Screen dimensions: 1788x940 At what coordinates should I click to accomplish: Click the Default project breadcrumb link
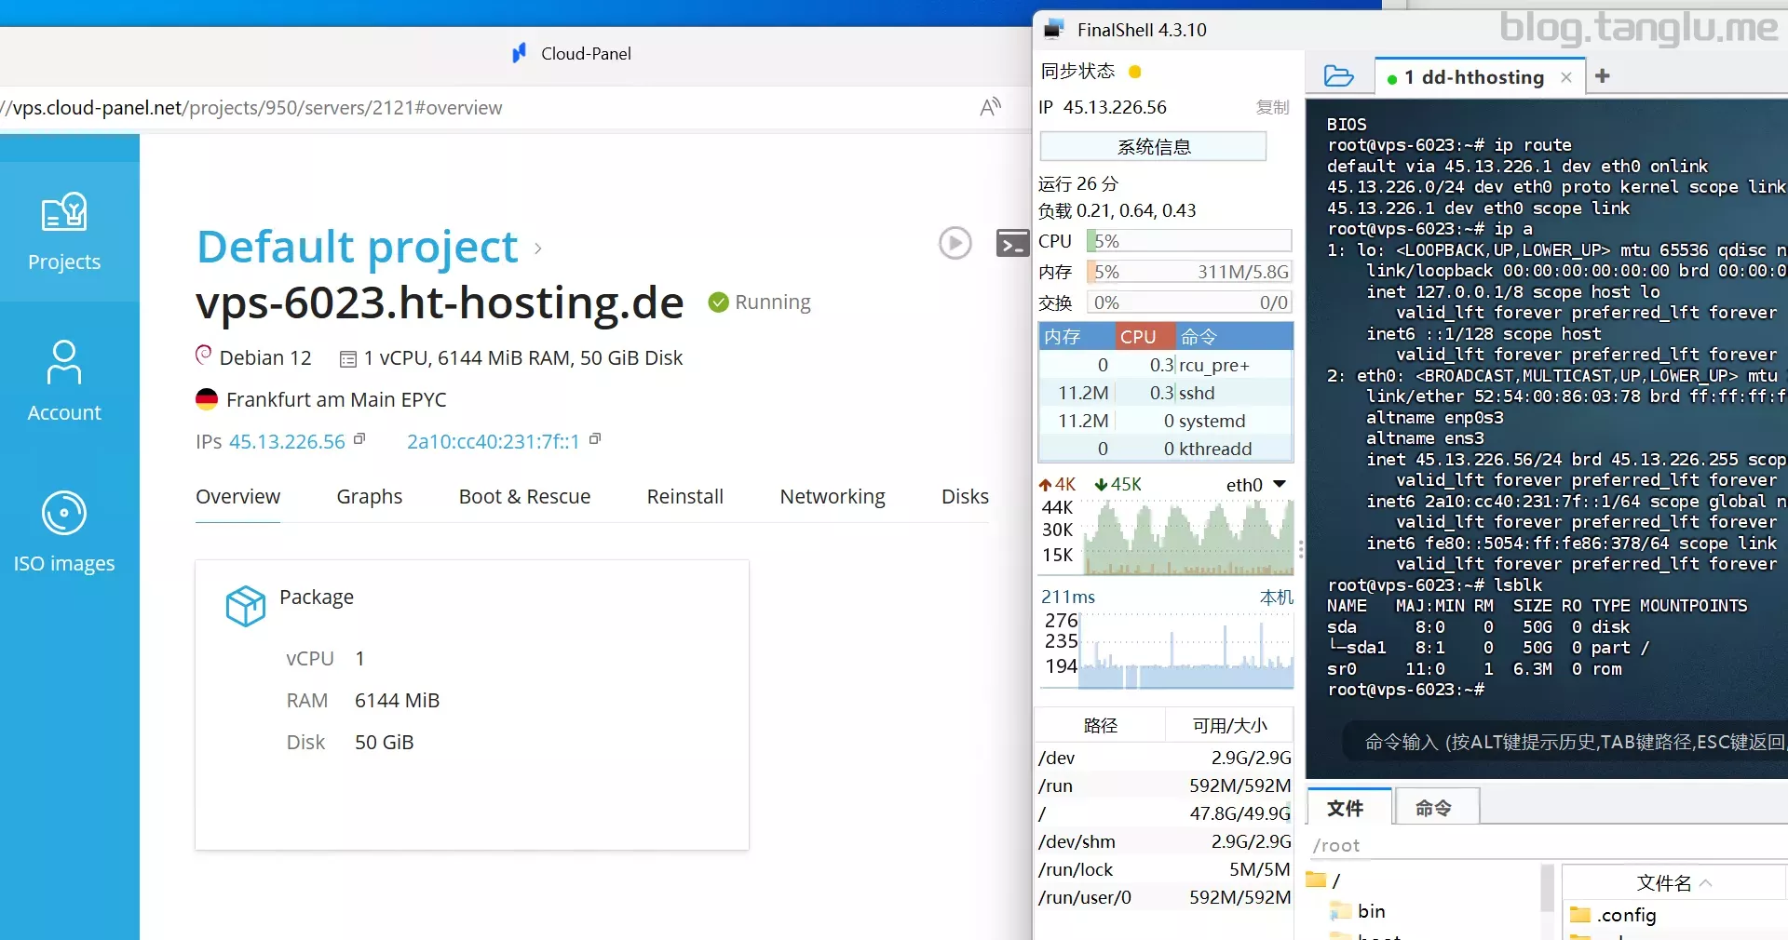click(x=357, y=248)
